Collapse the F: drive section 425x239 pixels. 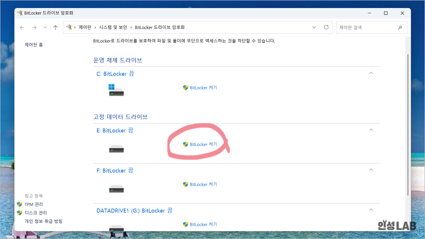(371, 170)
